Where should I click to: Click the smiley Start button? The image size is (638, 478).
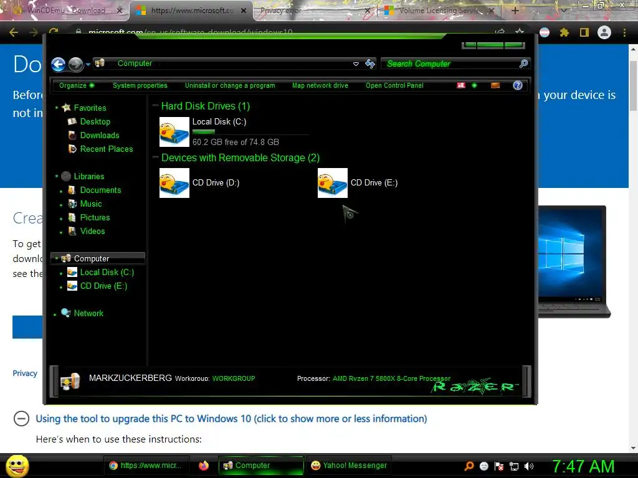pos(17,466)
